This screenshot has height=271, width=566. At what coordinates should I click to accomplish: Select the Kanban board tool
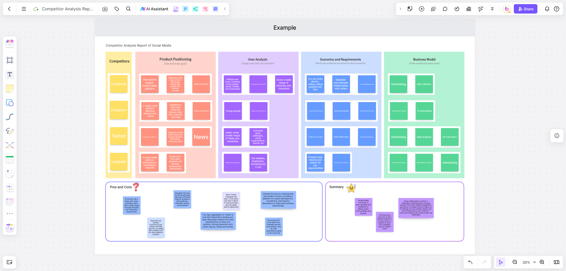point(10,202)
